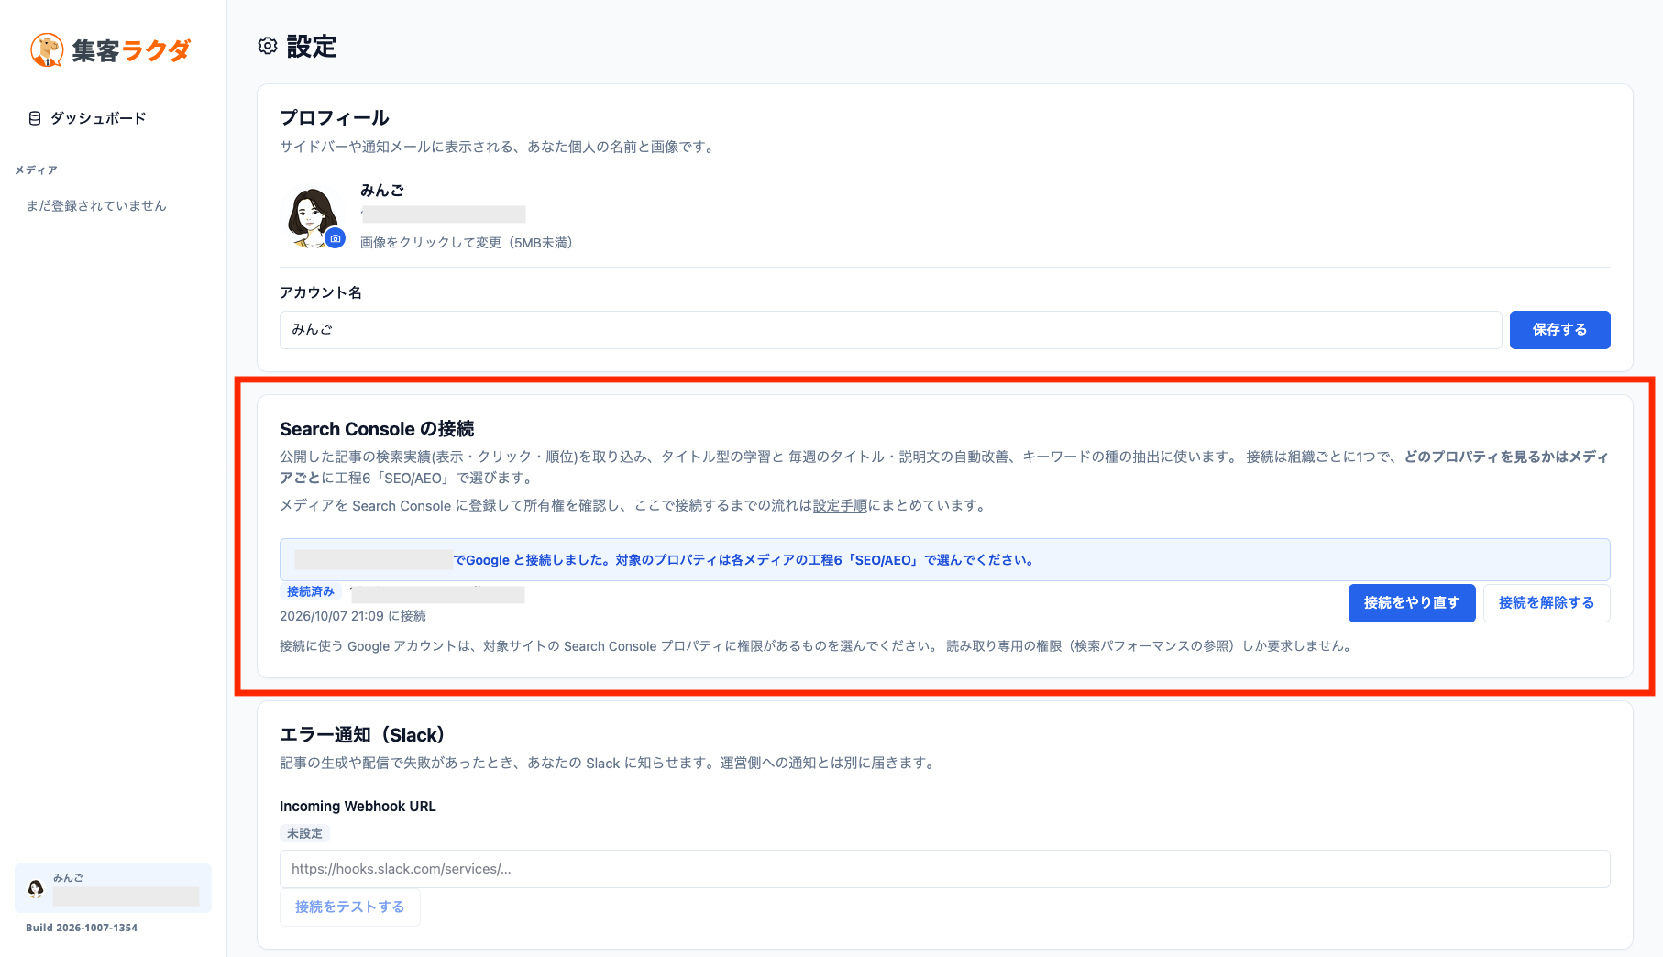Screen dimensions: 1663x957
Task: Click 接続をテストする button
Action: [x=349, y=907]
